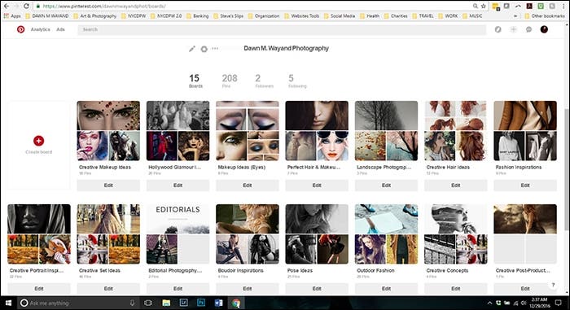Open the Analytics menu

pos(41,29)
